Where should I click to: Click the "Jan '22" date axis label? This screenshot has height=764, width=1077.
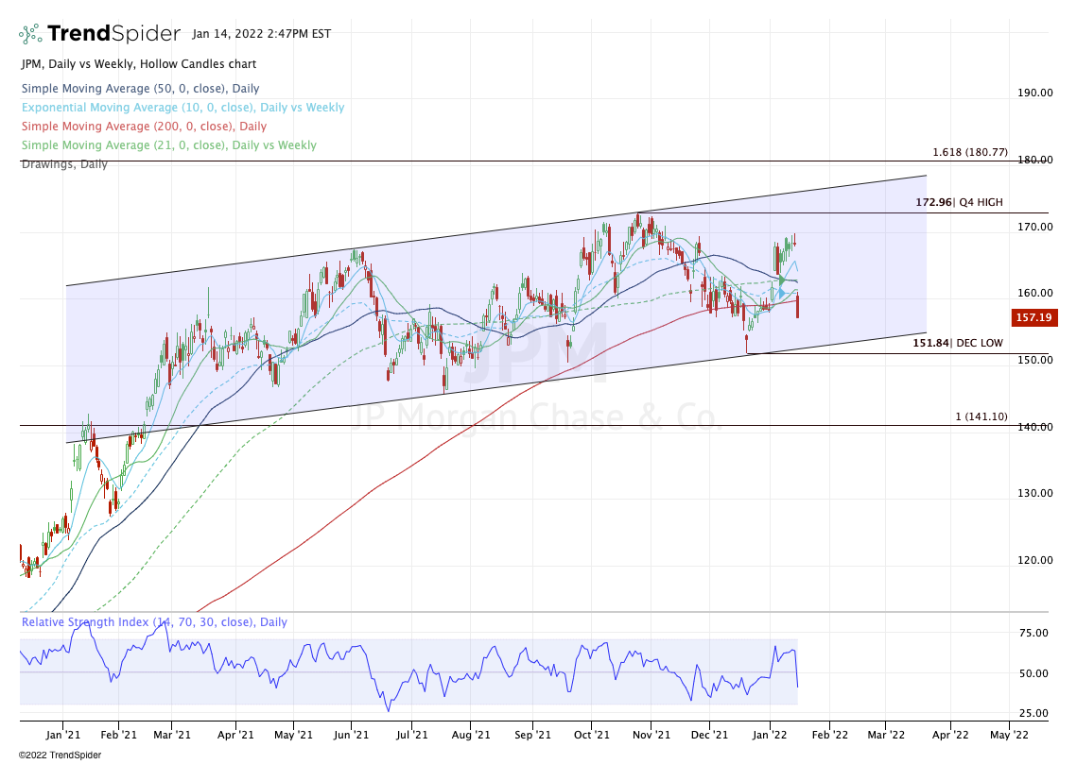coord(770,735)
